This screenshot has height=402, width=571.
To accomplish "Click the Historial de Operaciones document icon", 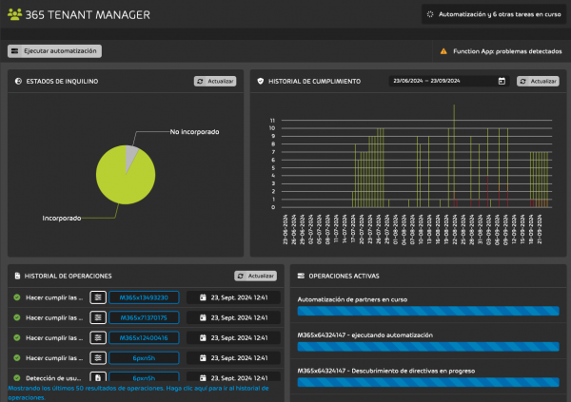I will pos(17,276).
